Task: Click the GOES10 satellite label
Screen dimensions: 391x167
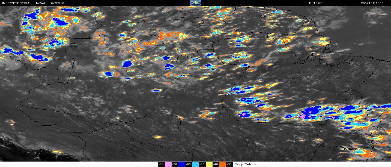Action: point(58,3)
